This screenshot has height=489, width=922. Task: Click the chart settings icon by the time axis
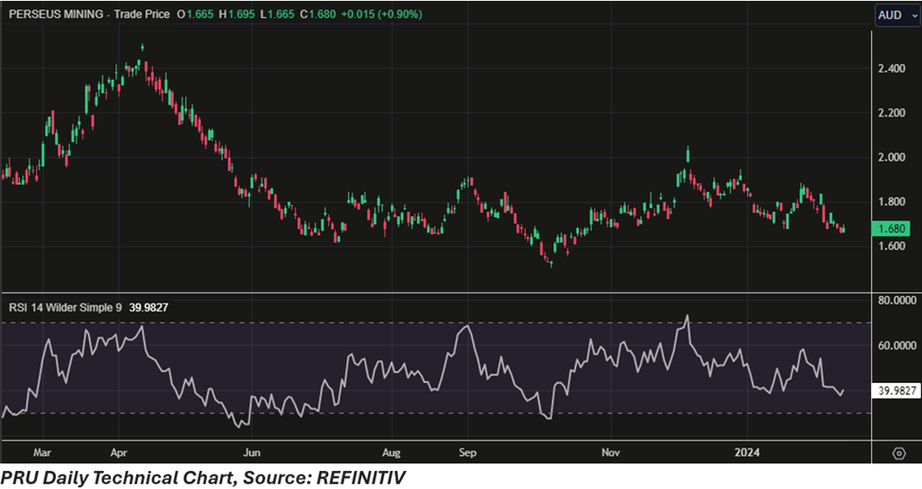coord(898,453)
